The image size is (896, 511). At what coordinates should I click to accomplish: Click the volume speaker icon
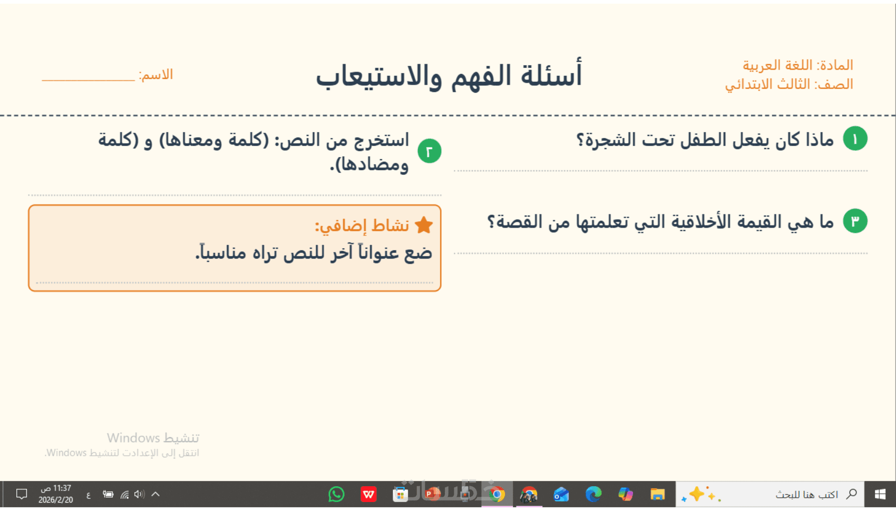139,494
